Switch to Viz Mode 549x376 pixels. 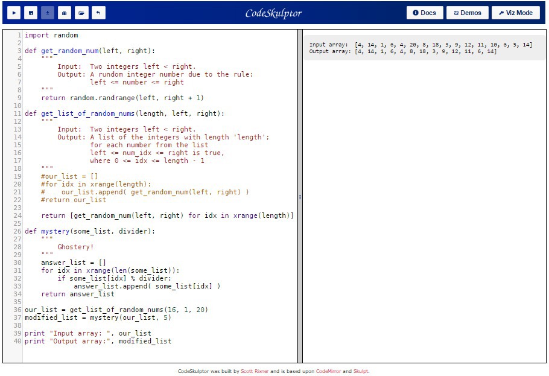tap(516, 13)
